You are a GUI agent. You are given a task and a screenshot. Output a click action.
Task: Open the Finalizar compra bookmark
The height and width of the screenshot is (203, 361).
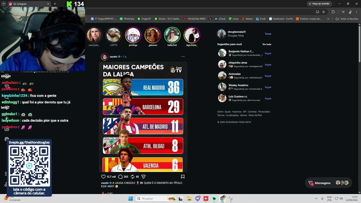pyautogui.click(x=309, y=19)
